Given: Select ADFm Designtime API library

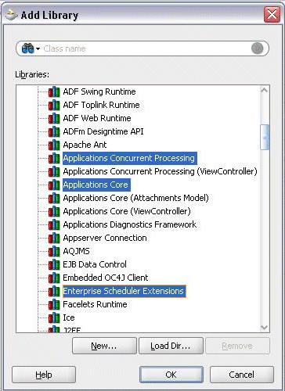Looking at the screenshot, I should click(103, 131).
